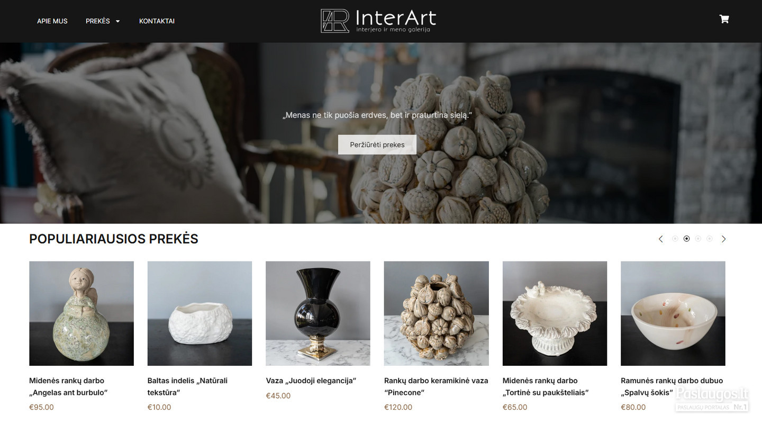Click the Peržiūrėti prekes button
The width and height of the screenshot is (762, 424).
pos(377,145)
